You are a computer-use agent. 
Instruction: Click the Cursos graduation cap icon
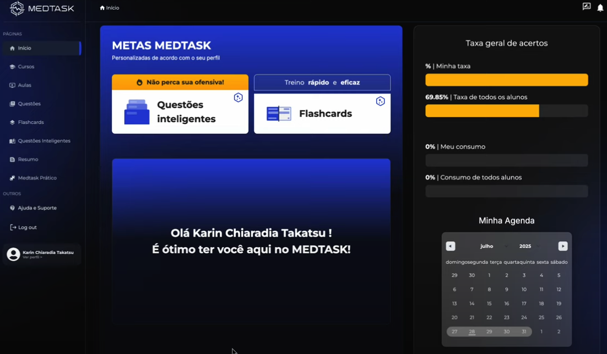(12, 67)
